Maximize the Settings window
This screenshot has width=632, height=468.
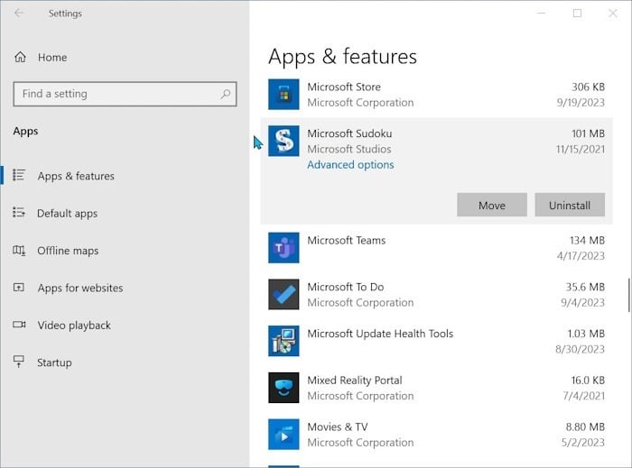577,14
